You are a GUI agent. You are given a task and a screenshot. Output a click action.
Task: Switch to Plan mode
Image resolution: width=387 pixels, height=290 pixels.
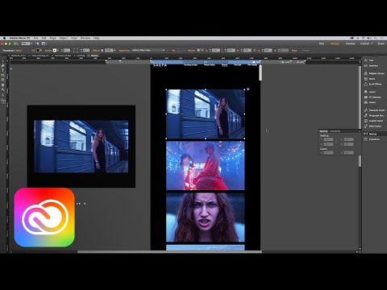(x=322, y=43)
